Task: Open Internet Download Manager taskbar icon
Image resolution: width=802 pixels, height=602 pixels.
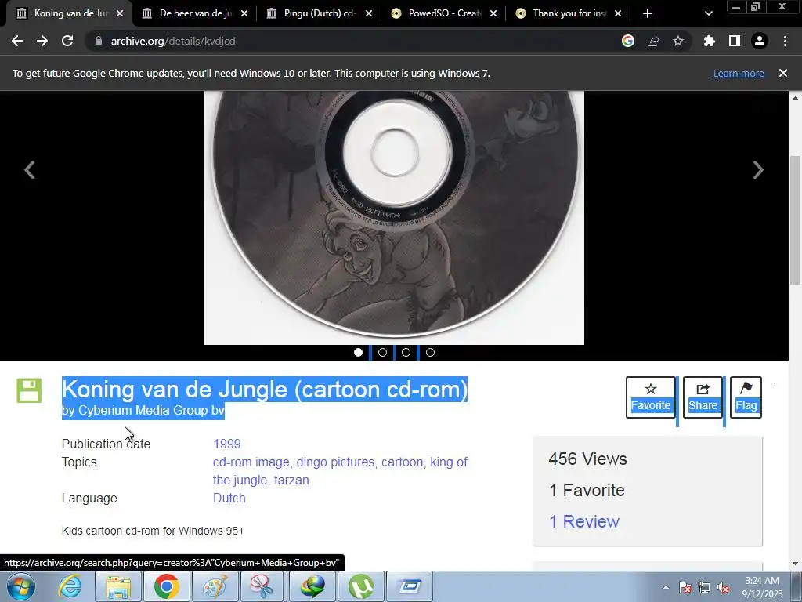Action: click(312, 586)
